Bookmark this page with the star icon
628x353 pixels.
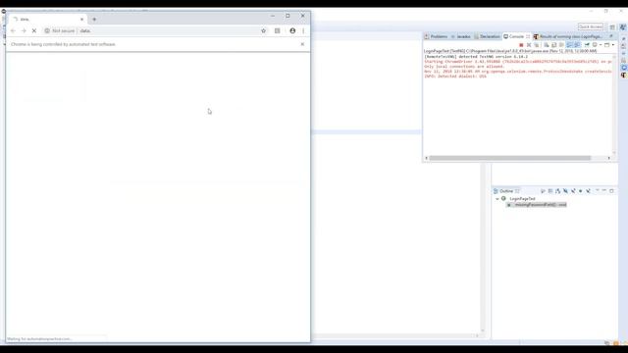pyautogui.click(x=264, y=30)
